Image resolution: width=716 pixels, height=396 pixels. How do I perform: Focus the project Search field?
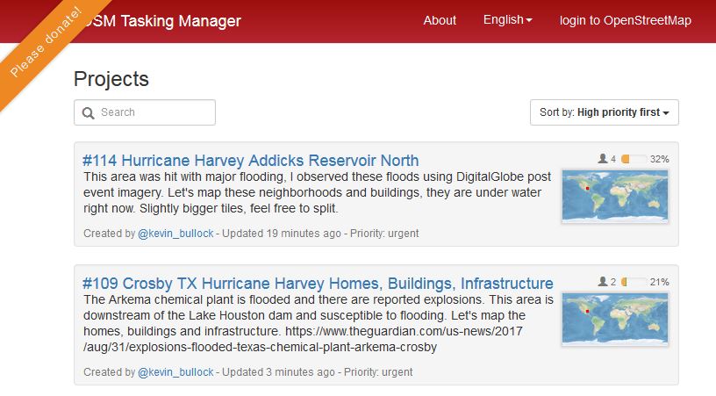154,112
